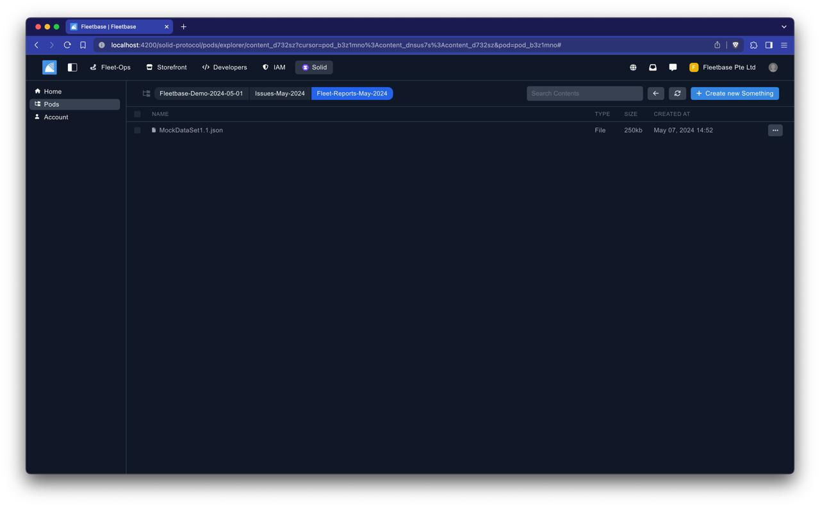Viewport: 820px width, 508px height.
Task: Open the browser hamburger menu
Action: pos(784,45)
